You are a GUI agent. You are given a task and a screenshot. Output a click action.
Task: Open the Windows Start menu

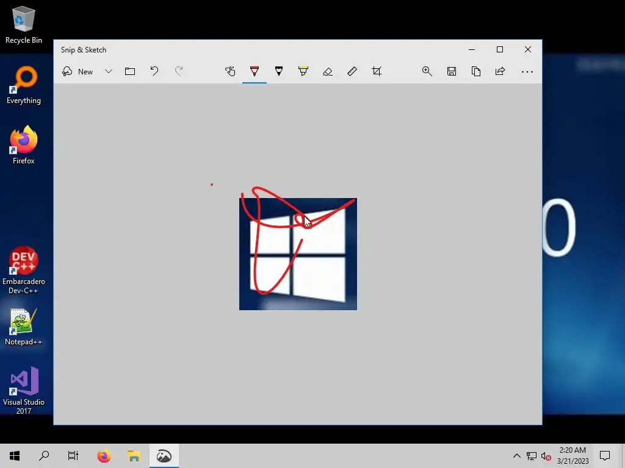pos(15,456)
